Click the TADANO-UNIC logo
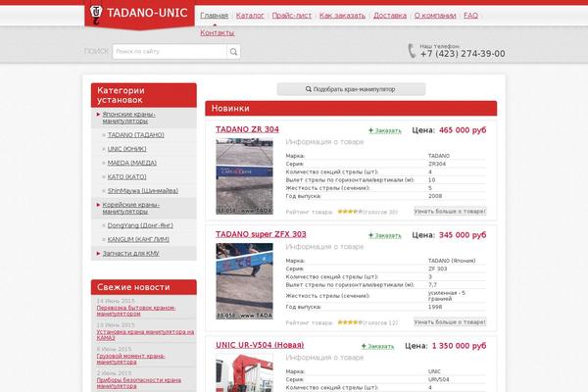The width and height of the screenshot is (588, 392). coord(139,13)
